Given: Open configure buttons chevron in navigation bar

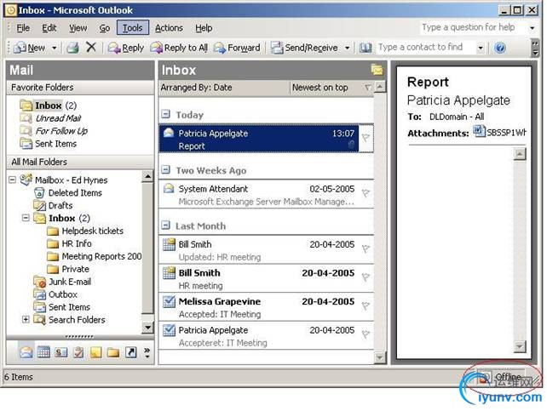Looking at the screenshot, I should [x=147, y=353].
